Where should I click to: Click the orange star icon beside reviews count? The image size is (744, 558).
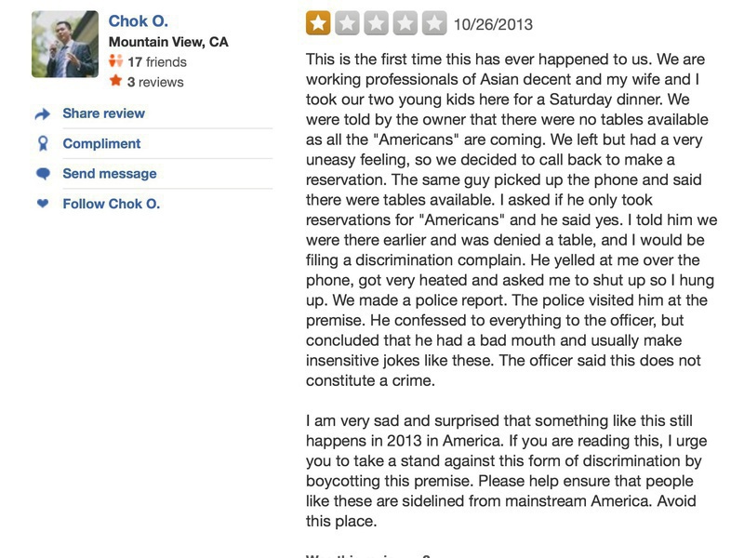116,82
